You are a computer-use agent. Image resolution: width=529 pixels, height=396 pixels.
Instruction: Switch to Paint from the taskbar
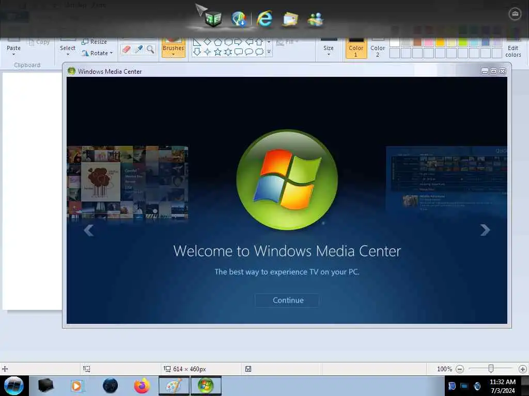174,386
